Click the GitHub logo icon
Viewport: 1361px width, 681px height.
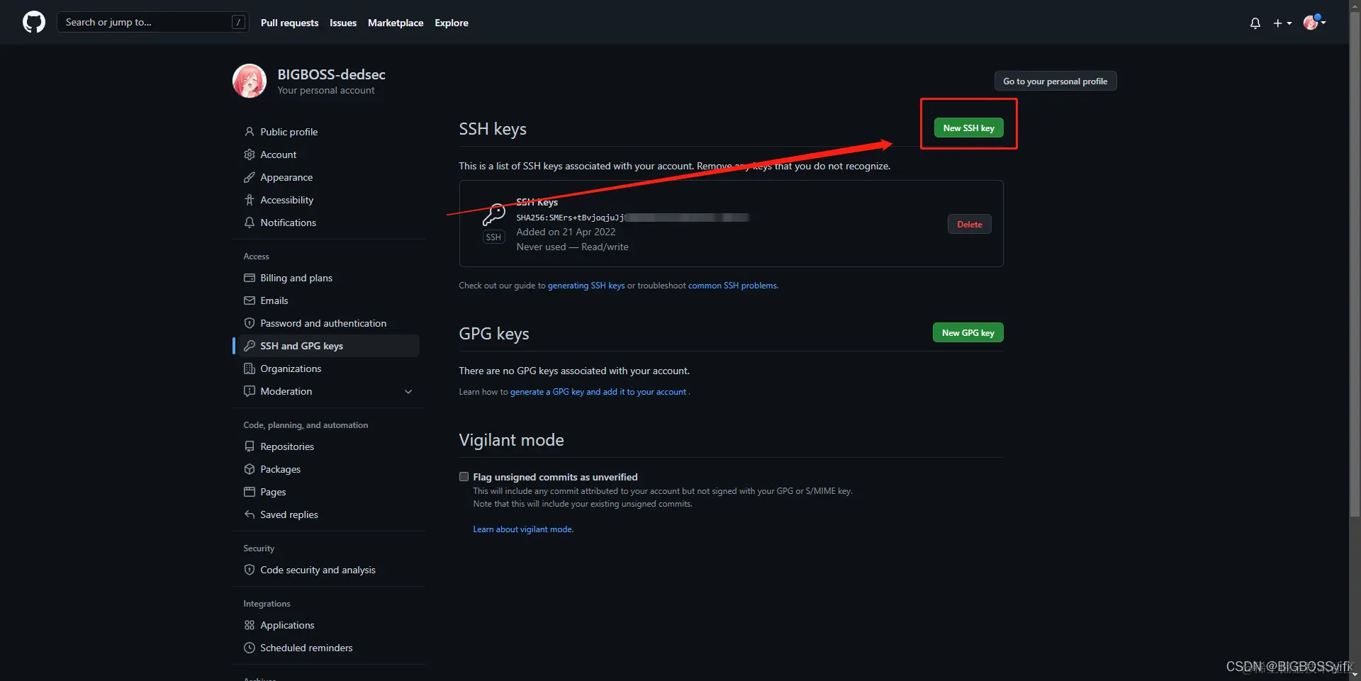pos(34,22)
